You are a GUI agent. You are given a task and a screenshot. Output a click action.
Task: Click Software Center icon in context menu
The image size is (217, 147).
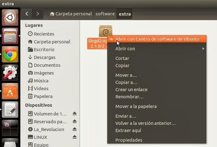coord(111,39)
